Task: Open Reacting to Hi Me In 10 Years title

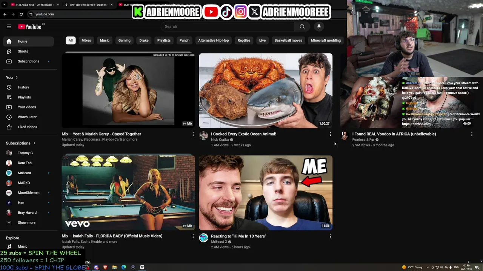Action: (238, 236)
